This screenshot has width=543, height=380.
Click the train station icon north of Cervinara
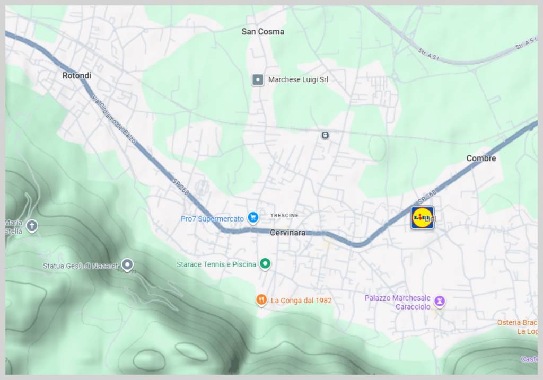coord(325,135)
